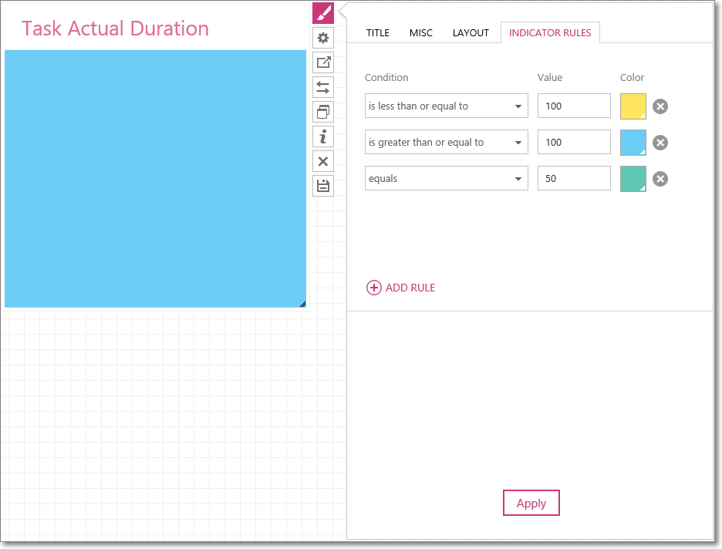Image resolution: width=722 pixels, height=549 pixels.
Task: Click the duplicate widget icon
Action: [322, 112]
